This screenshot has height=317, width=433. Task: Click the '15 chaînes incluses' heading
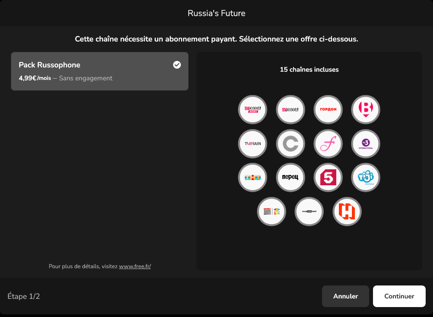click(x=309, y=70)
